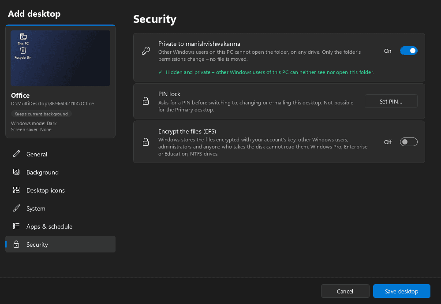Click Save desktop button
The height and width of the screenshot is (304, 441).
tap(402, 291)
